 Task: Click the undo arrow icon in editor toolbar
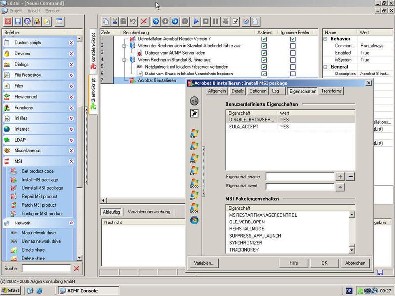tap(133, 21)
